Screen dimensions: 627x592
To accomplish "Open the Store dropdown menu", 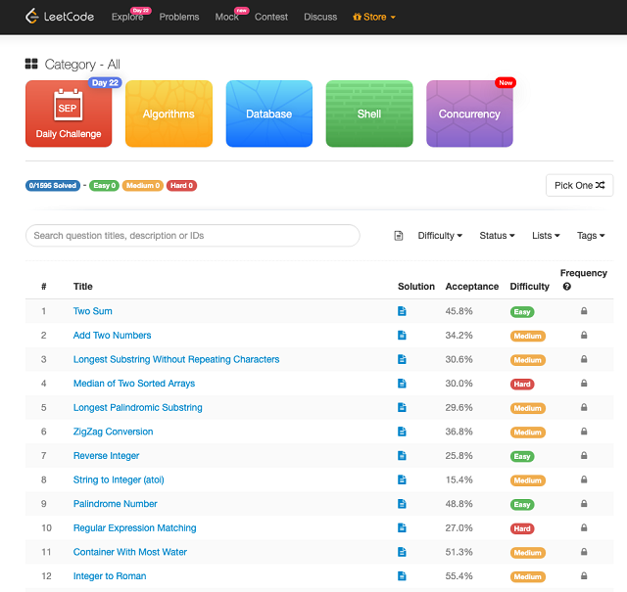I will point(374,17).
